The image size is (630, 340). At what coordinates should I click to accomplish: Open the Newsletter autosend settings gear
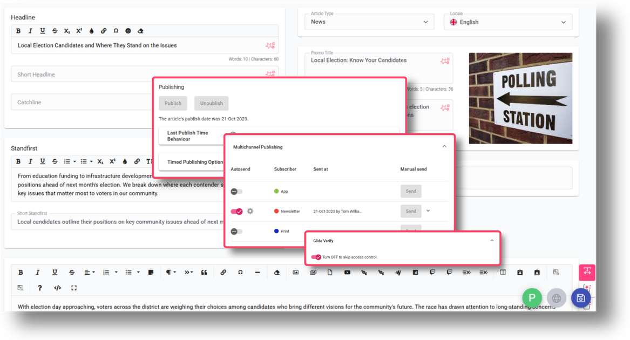point(249,211)
